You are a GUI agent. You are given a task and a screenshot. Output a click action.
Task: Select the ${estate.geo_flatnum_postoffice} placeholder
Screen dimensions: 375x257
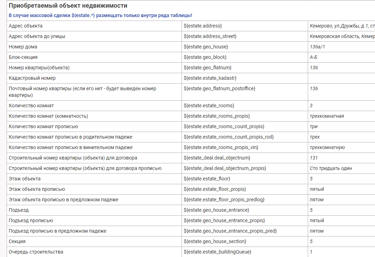pos(219,88)
